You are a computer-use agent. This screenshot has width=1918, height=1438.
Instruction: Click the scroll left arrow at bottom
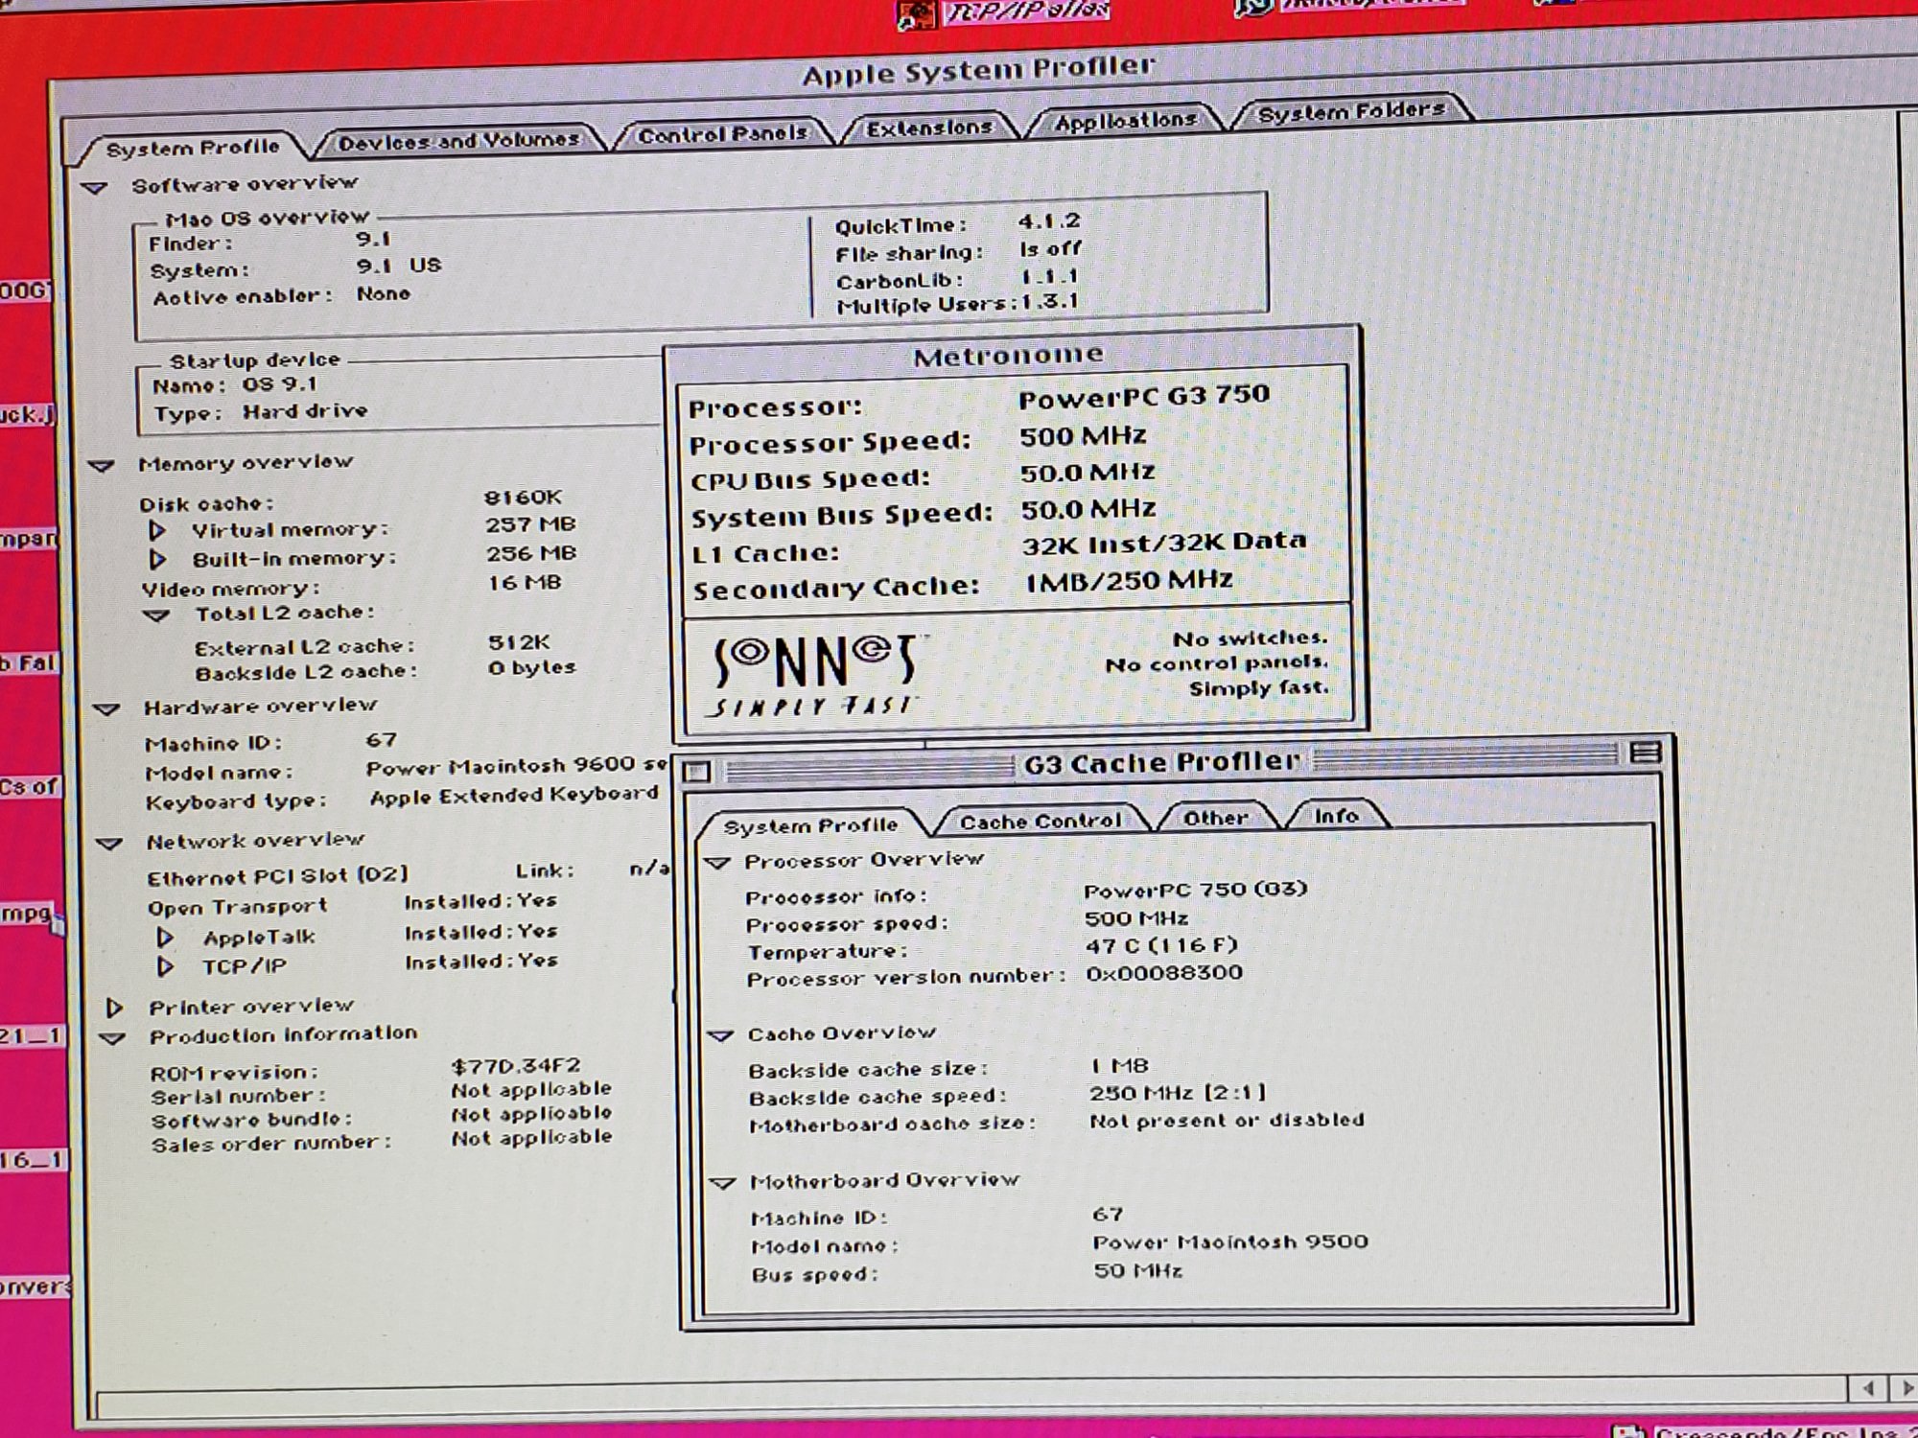point(1867,1388)
